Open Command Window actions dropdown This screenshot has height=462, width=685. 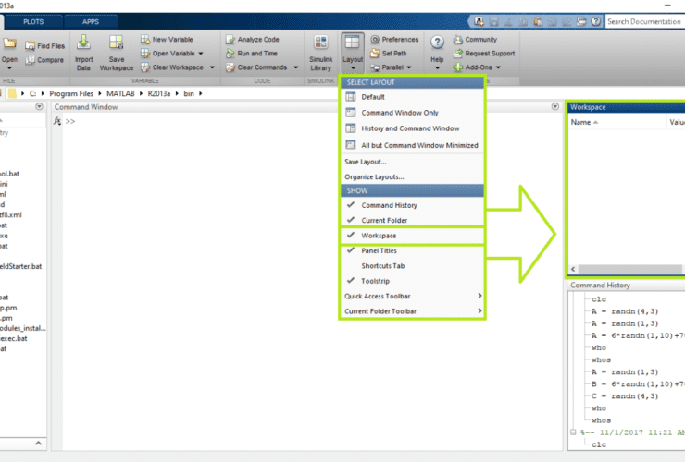click(x=555, y=106)
